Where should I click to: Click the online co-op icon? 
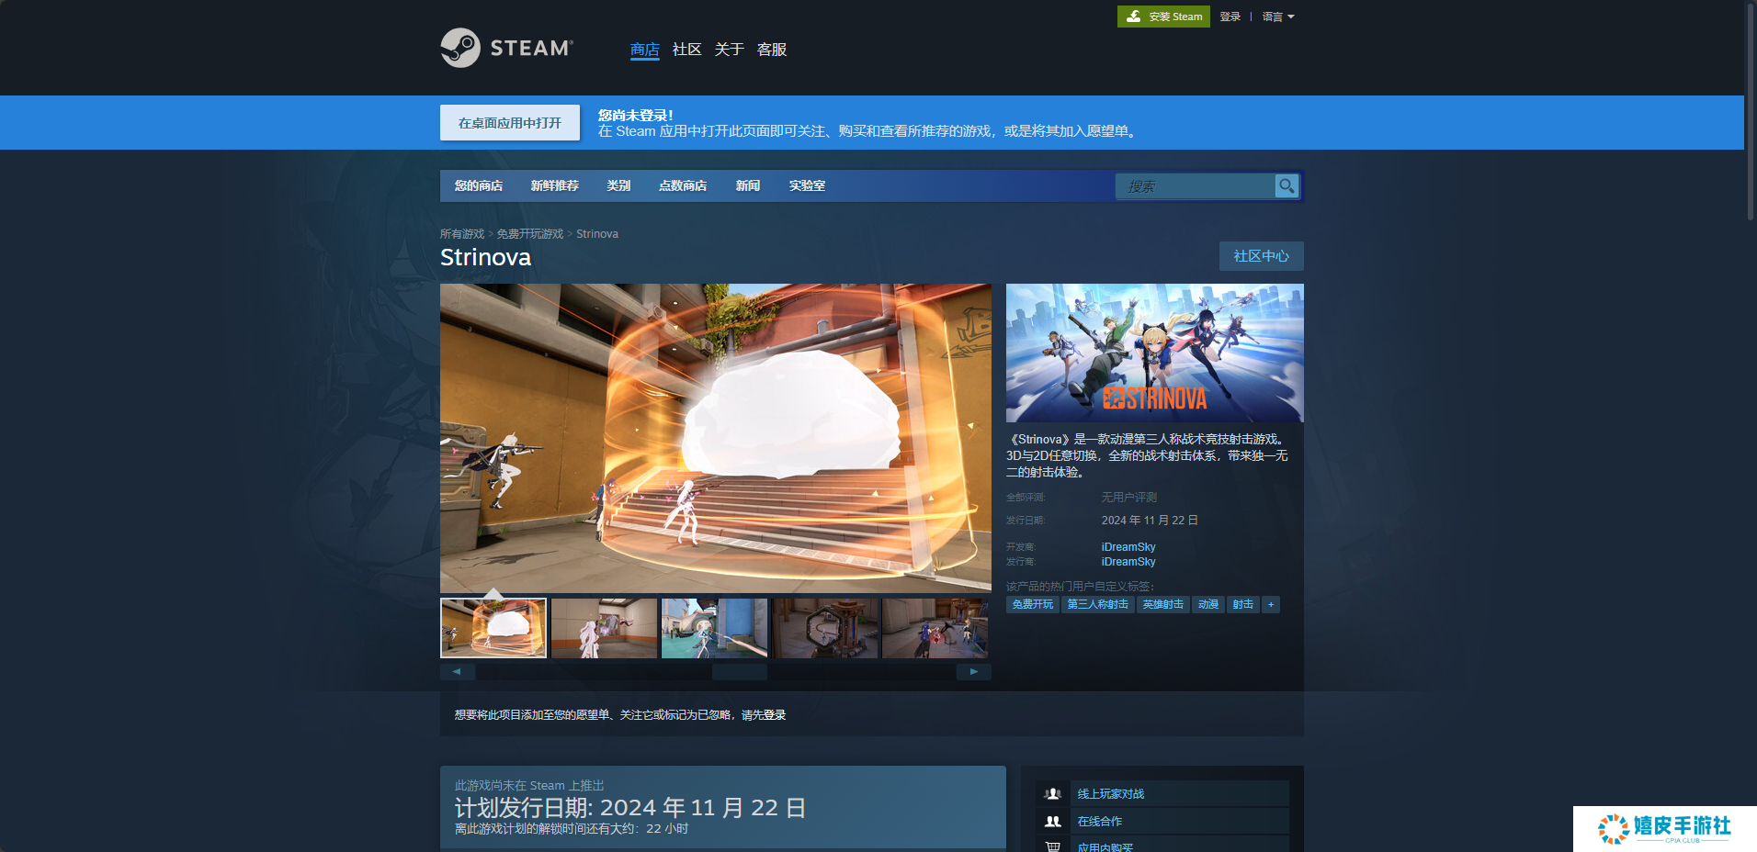click(1053, 822)
